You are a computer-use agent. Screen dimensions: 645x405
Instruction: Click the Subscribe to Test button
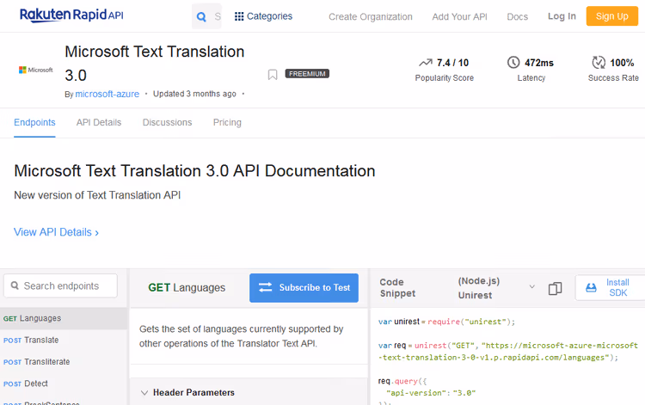[x=304, y=288]
